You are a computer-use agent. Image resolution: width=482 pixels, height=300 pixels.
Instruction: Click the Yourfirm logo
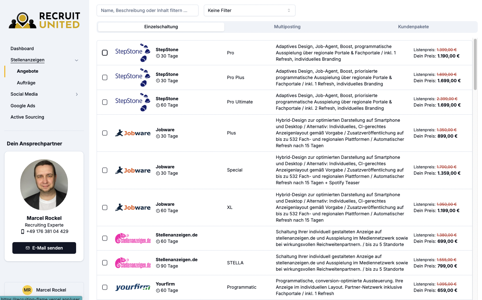pyautogui.click(x=133, y=287)
